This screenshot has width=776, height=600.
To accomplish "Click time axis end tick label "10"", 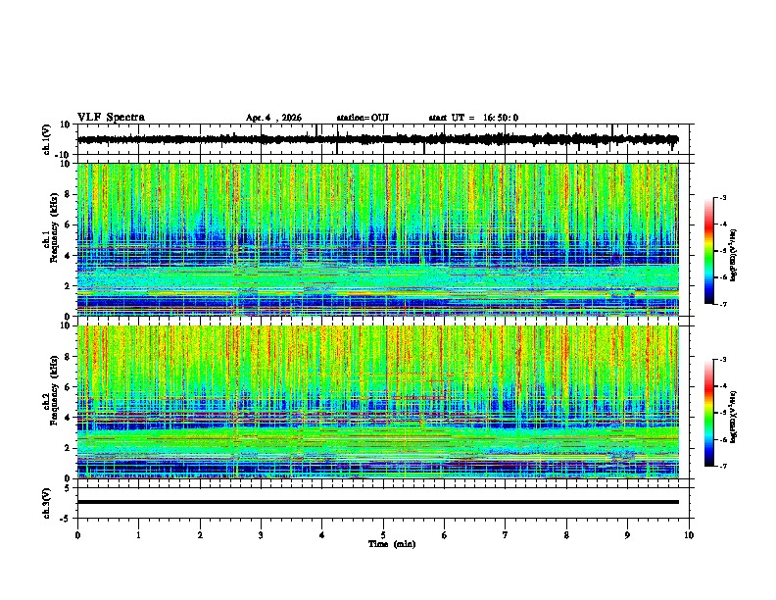I will (x=689, y=534).
